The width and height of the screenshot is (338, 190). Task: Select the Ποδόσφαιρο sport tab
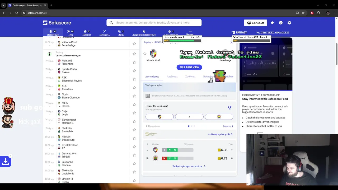coord(53,33)
